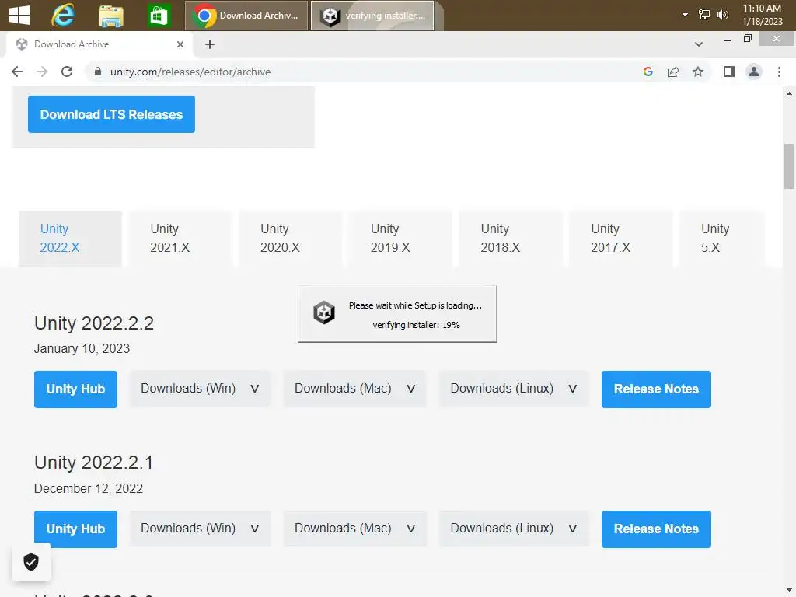Click Unity logo in setup loading dialog
The image size is (796, 597).
click(x=324, y=312)
